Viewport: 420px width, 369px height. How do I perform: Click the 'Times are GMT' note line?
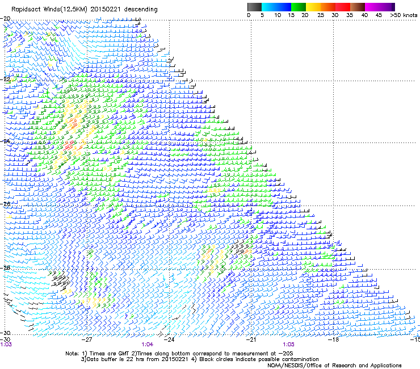pyautogui.click(x=179, y=354)
